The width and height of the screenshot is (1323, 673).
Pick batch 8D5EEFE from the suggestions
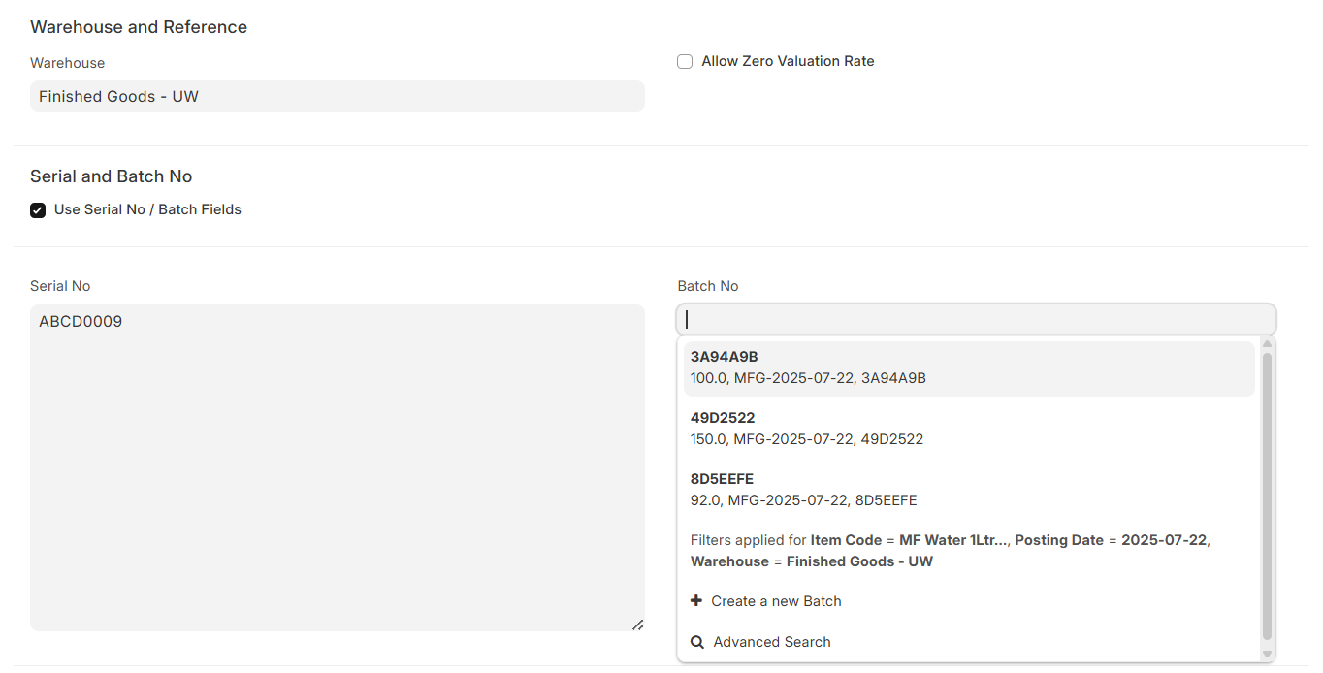(968, 490)
